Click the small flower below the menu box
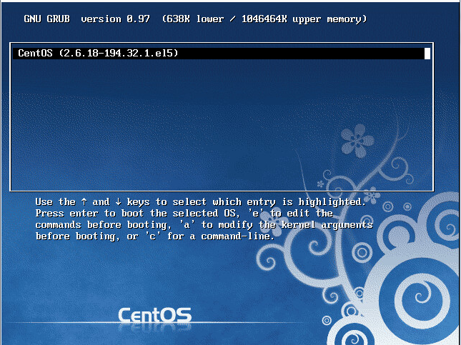 pos(371,194)
